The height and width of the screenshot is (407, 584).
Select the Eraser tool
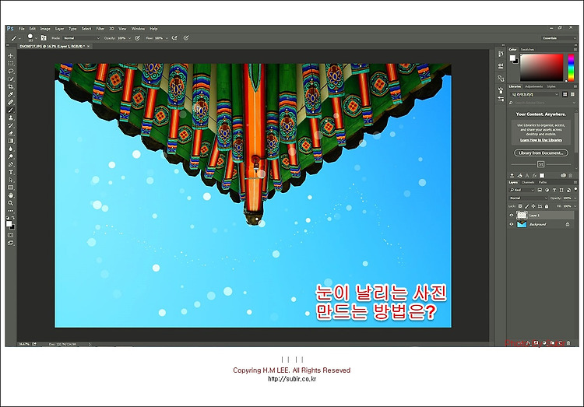pyautogui.click(x=11, y=133)
